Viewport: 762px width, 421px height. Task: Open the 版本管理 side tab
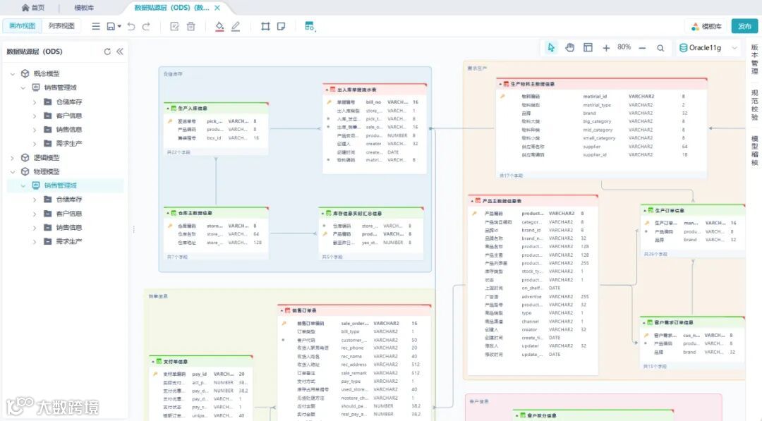[x=755, y=59]
